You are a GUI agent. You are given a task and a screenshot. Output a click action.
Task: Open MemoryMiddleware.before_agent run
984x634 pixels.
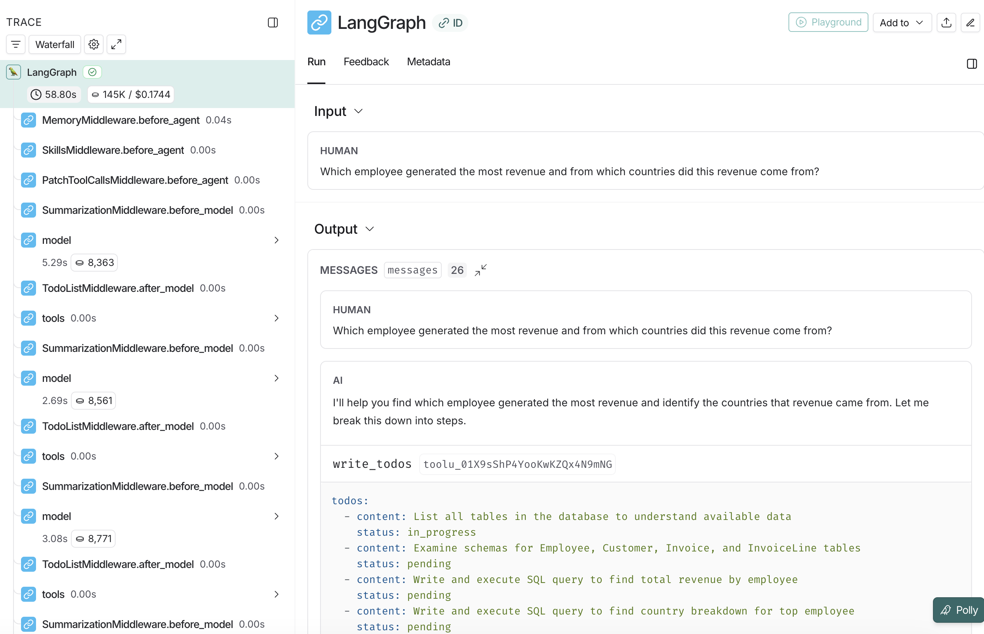120,120
